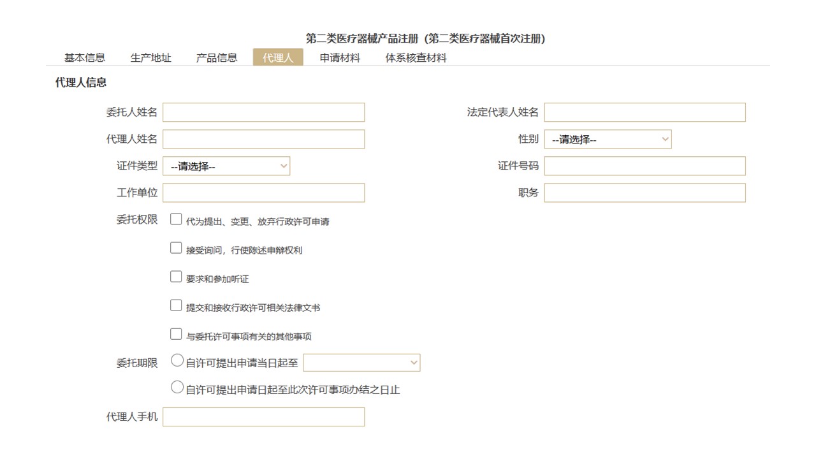The image size is (816, 459).
Task: Check 代为提出、变更、放弃行政许可申请 checkbox
Action: point(176,220)
